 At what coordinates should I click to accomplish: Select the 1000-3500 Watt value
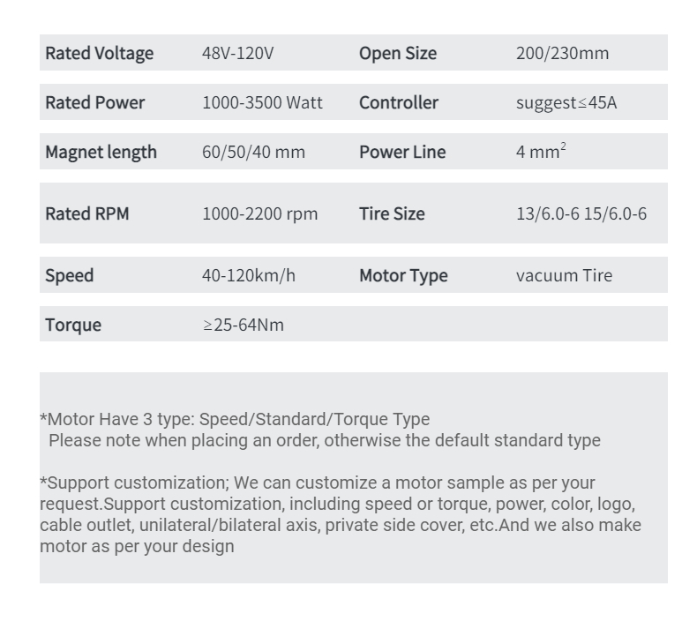(x=262, y=102)
